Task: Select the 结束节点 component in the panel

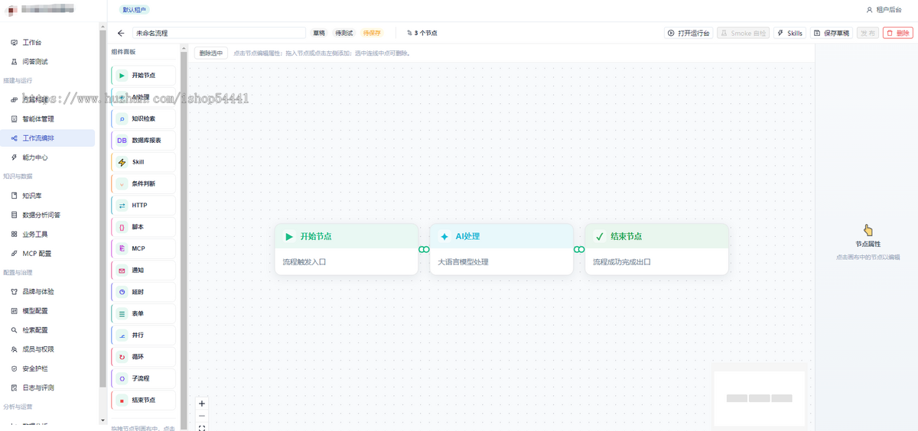Action: 143,400
